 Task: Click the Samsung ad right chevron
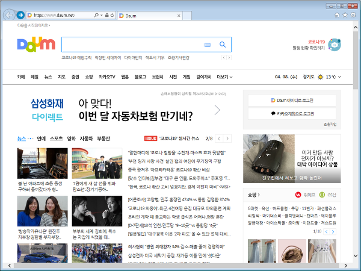coord(217,110)
